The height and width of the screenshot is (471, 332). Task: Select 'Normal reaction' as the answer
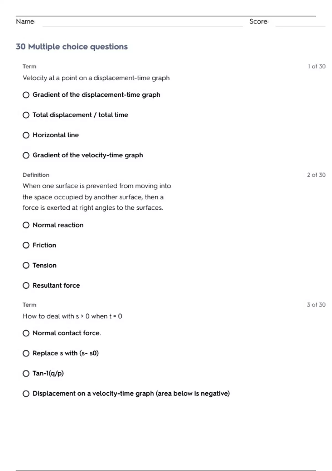pyautogui.click(x=26, y=225)
